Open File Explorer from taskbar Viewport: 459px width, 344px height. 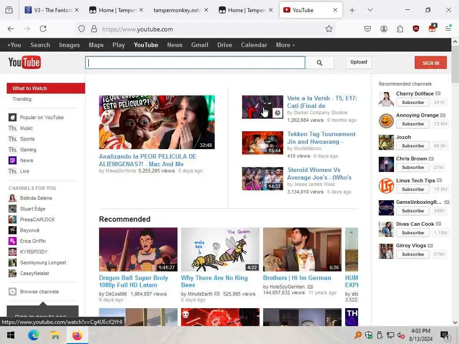tap(55, 335)
